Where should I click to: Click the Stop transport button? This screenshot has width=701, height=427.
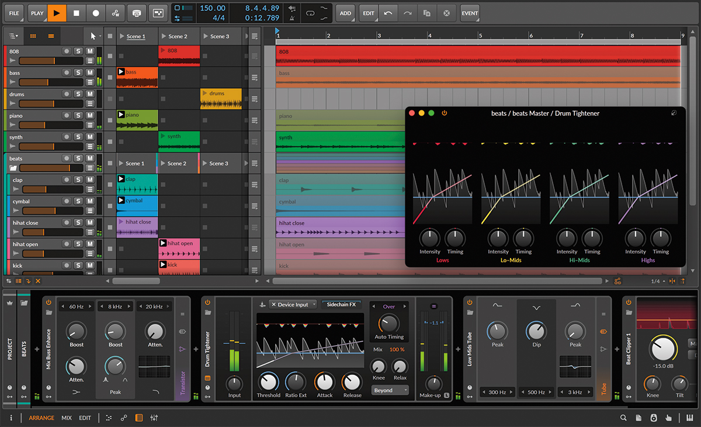[x=76, y=13]
